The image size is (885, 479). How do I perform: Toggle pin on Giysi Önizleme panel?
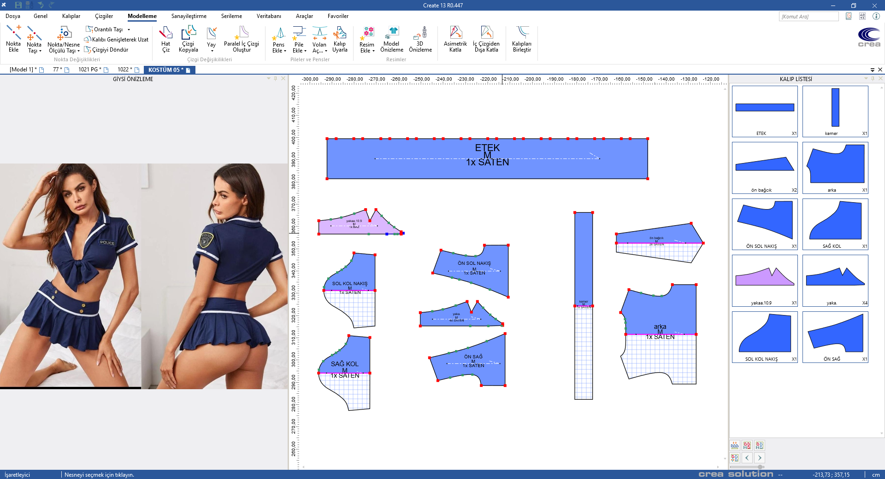(x=276, y=79)
